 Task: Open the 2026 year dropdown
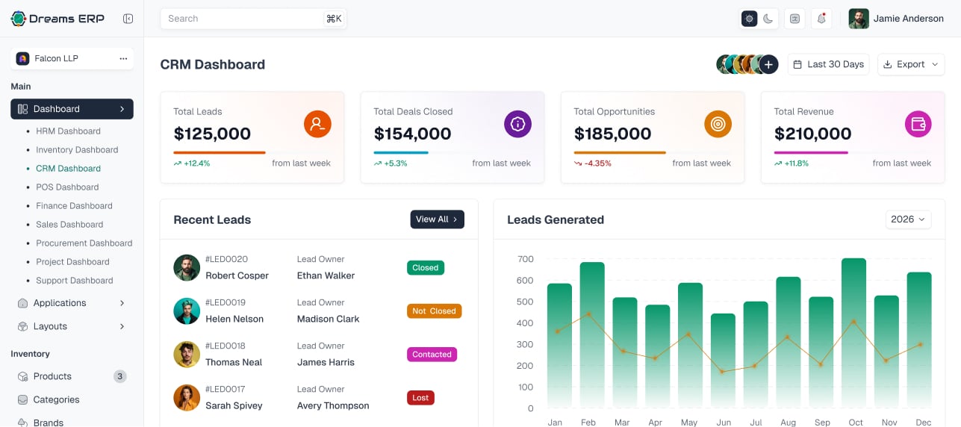coord(908,219)
